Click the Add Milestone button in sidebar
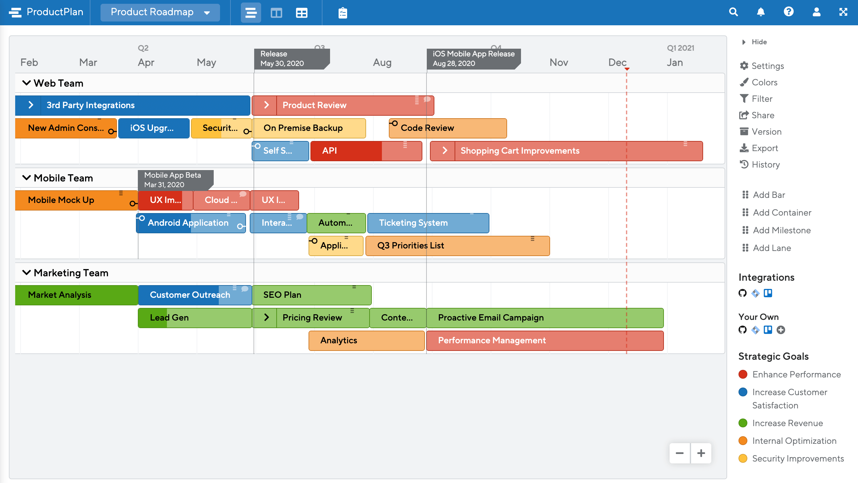Screen dimensions: 858x483 (781, 230)
